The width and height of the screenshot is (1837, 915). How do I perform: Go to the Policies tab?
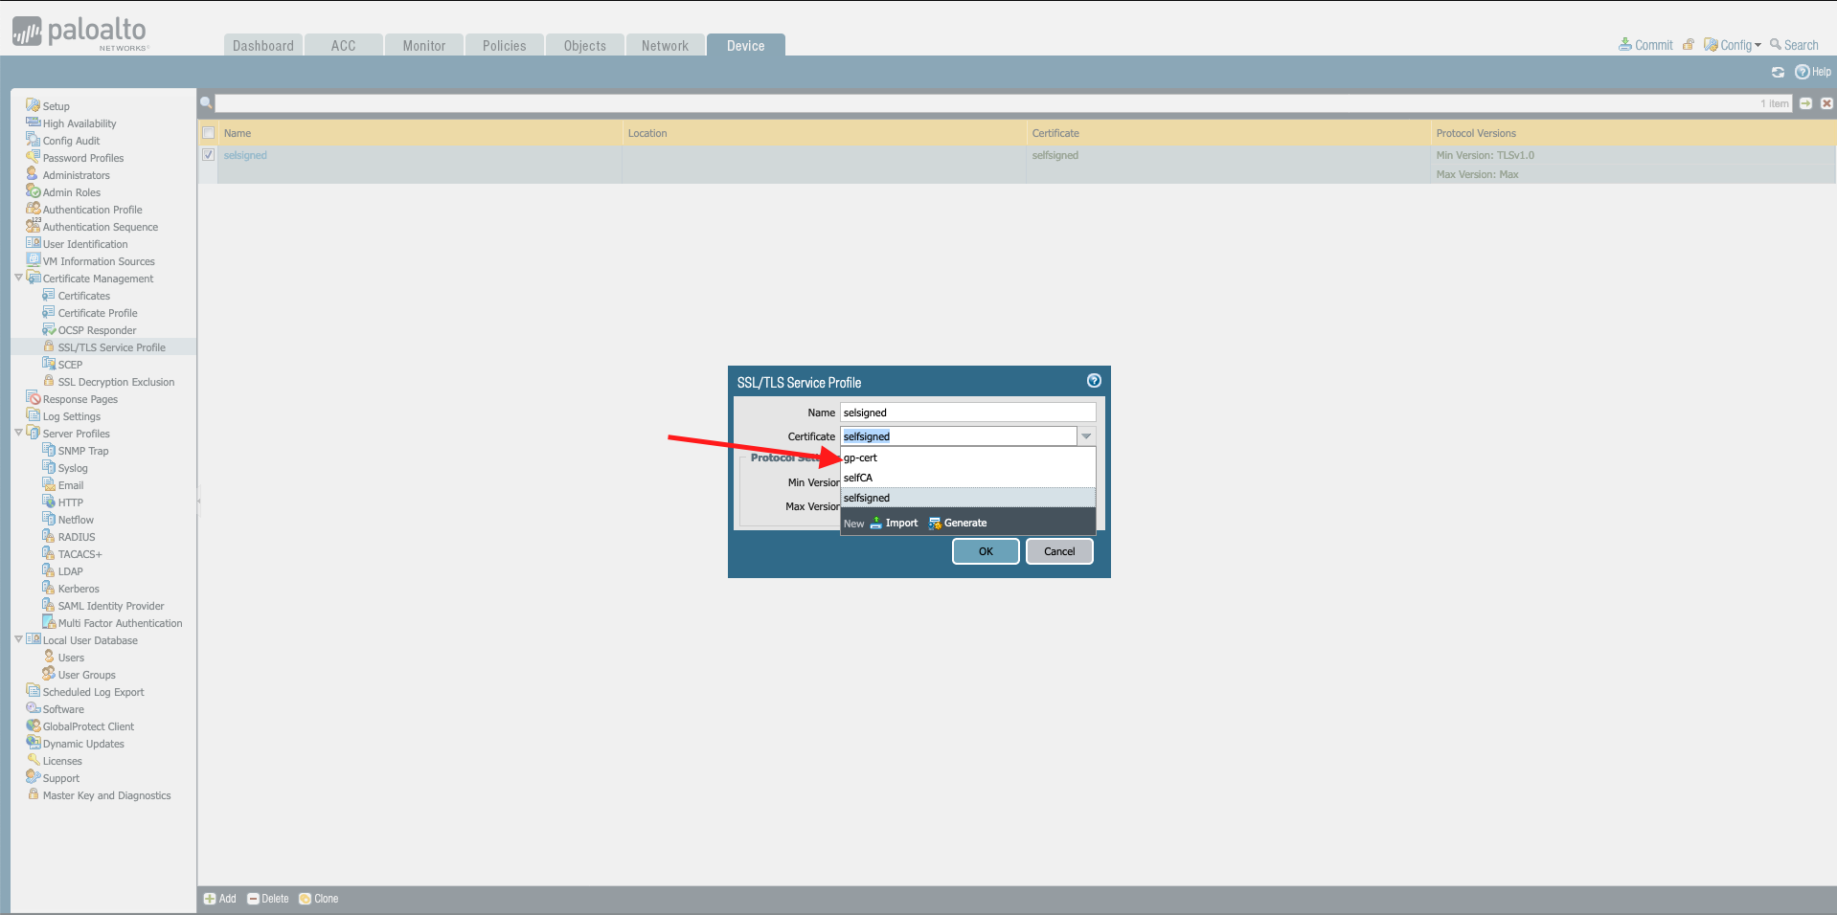(505, 45)
